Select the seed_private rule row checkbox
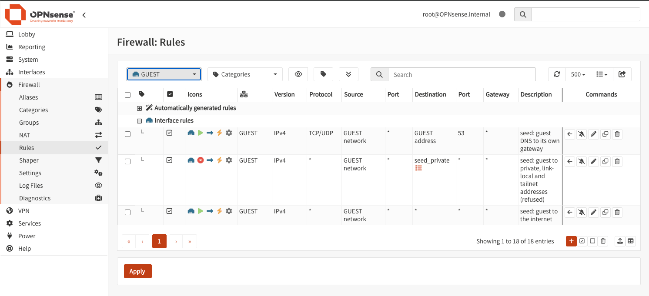 (x=127, y=161)
